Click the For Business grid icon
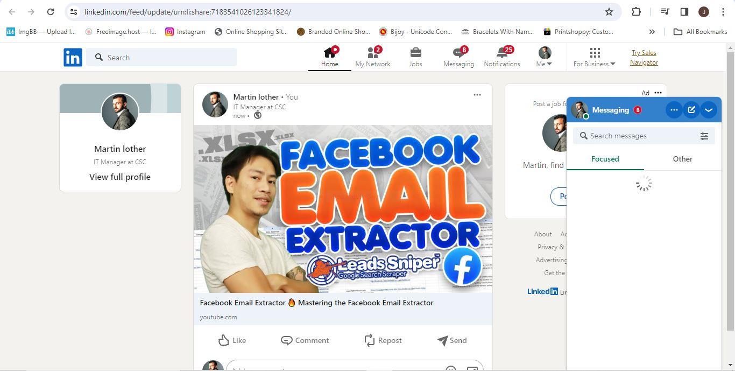Image resolution: width=735 pixels, height=371 pixels. 595,52
